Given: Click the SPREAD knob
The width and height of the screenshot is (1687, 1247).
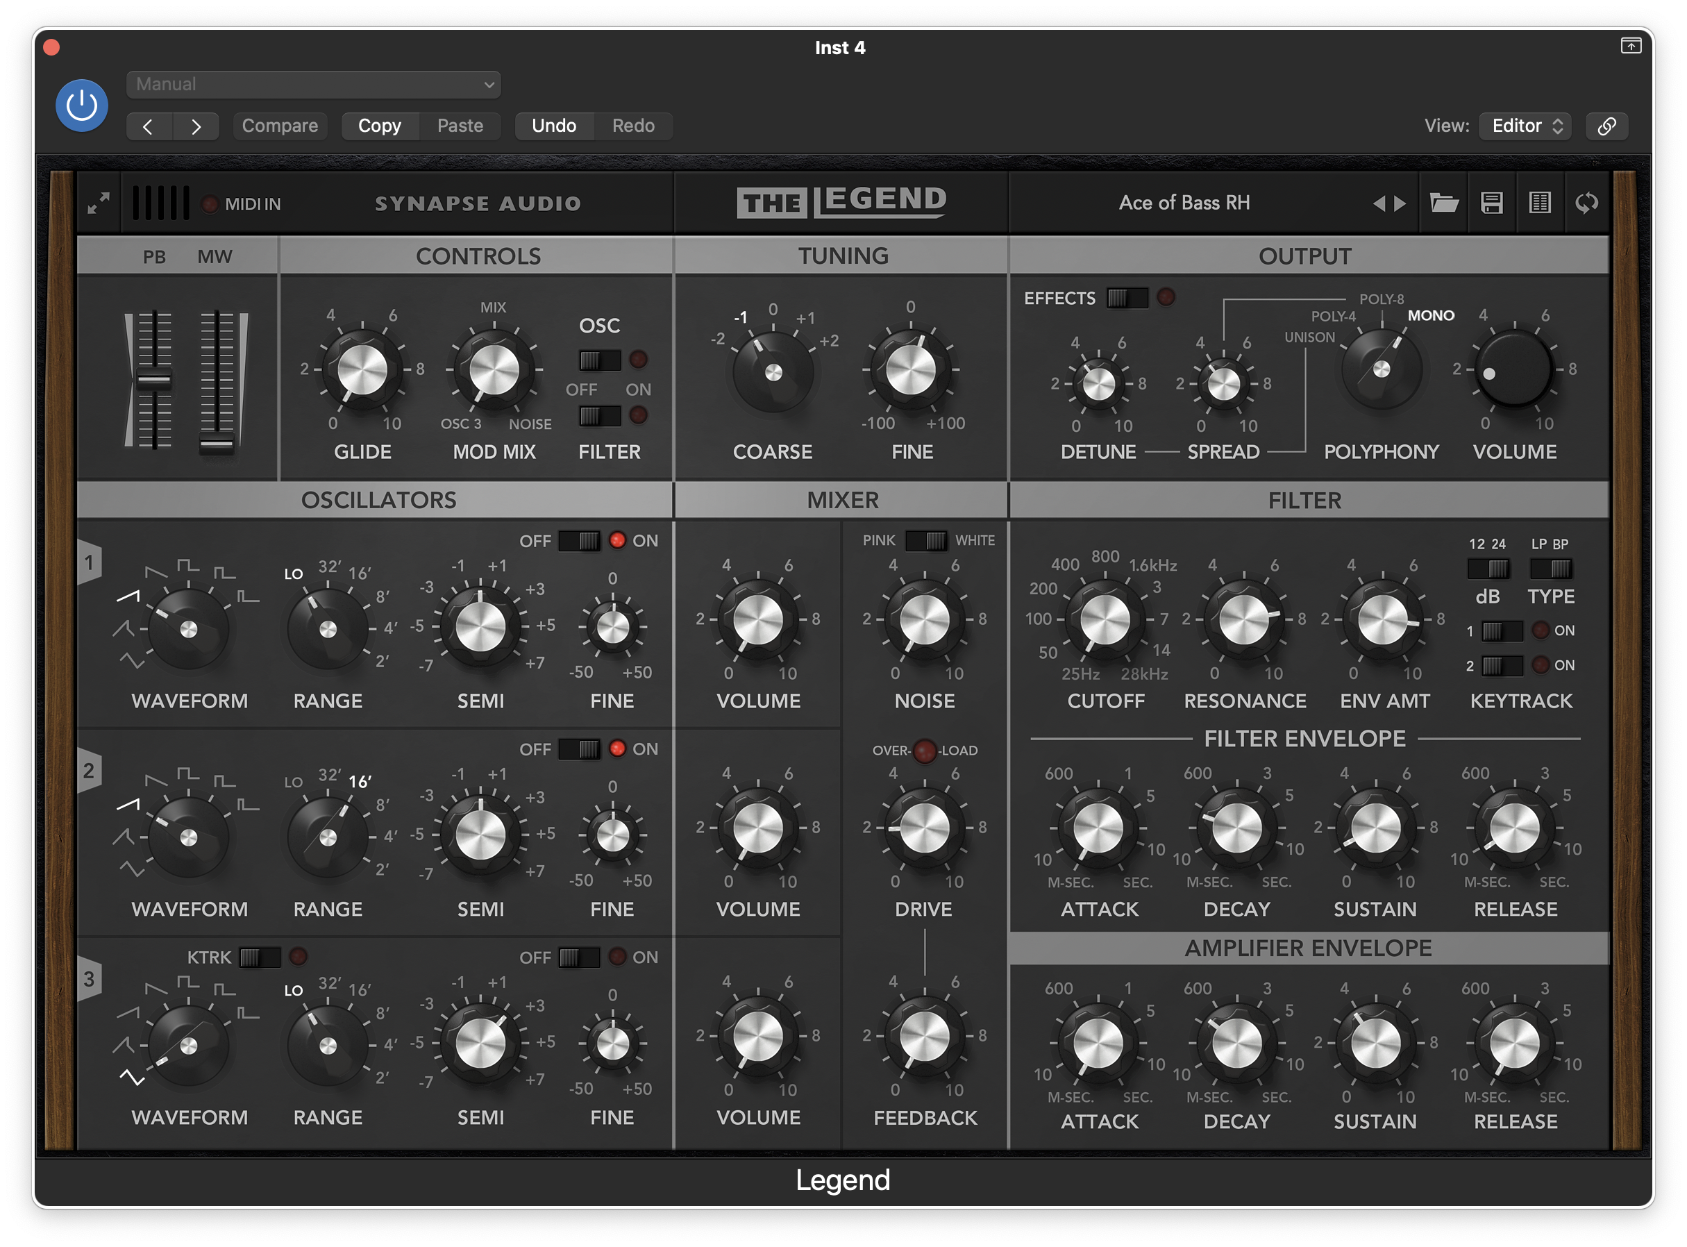Looking at the screenshot, I should click(x=1223, y=383).
